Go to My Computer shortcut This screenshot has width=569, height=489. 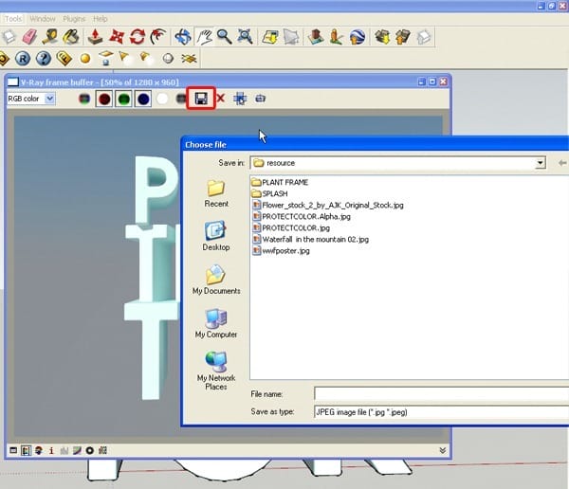click(x=216, y=323)
